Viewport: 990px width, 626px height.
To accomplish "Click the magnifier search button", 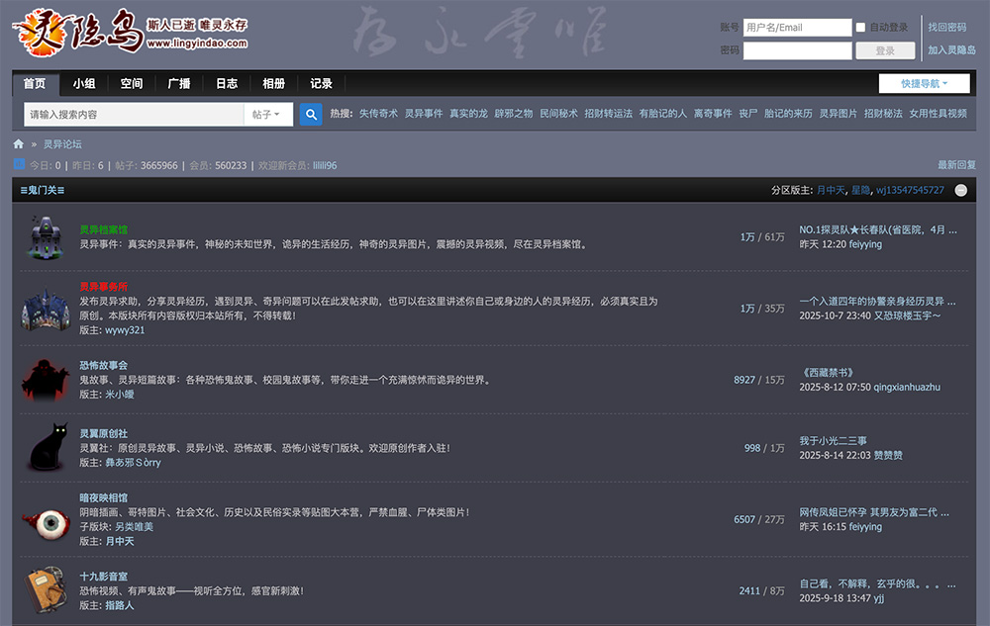I will tap(311, 115).
